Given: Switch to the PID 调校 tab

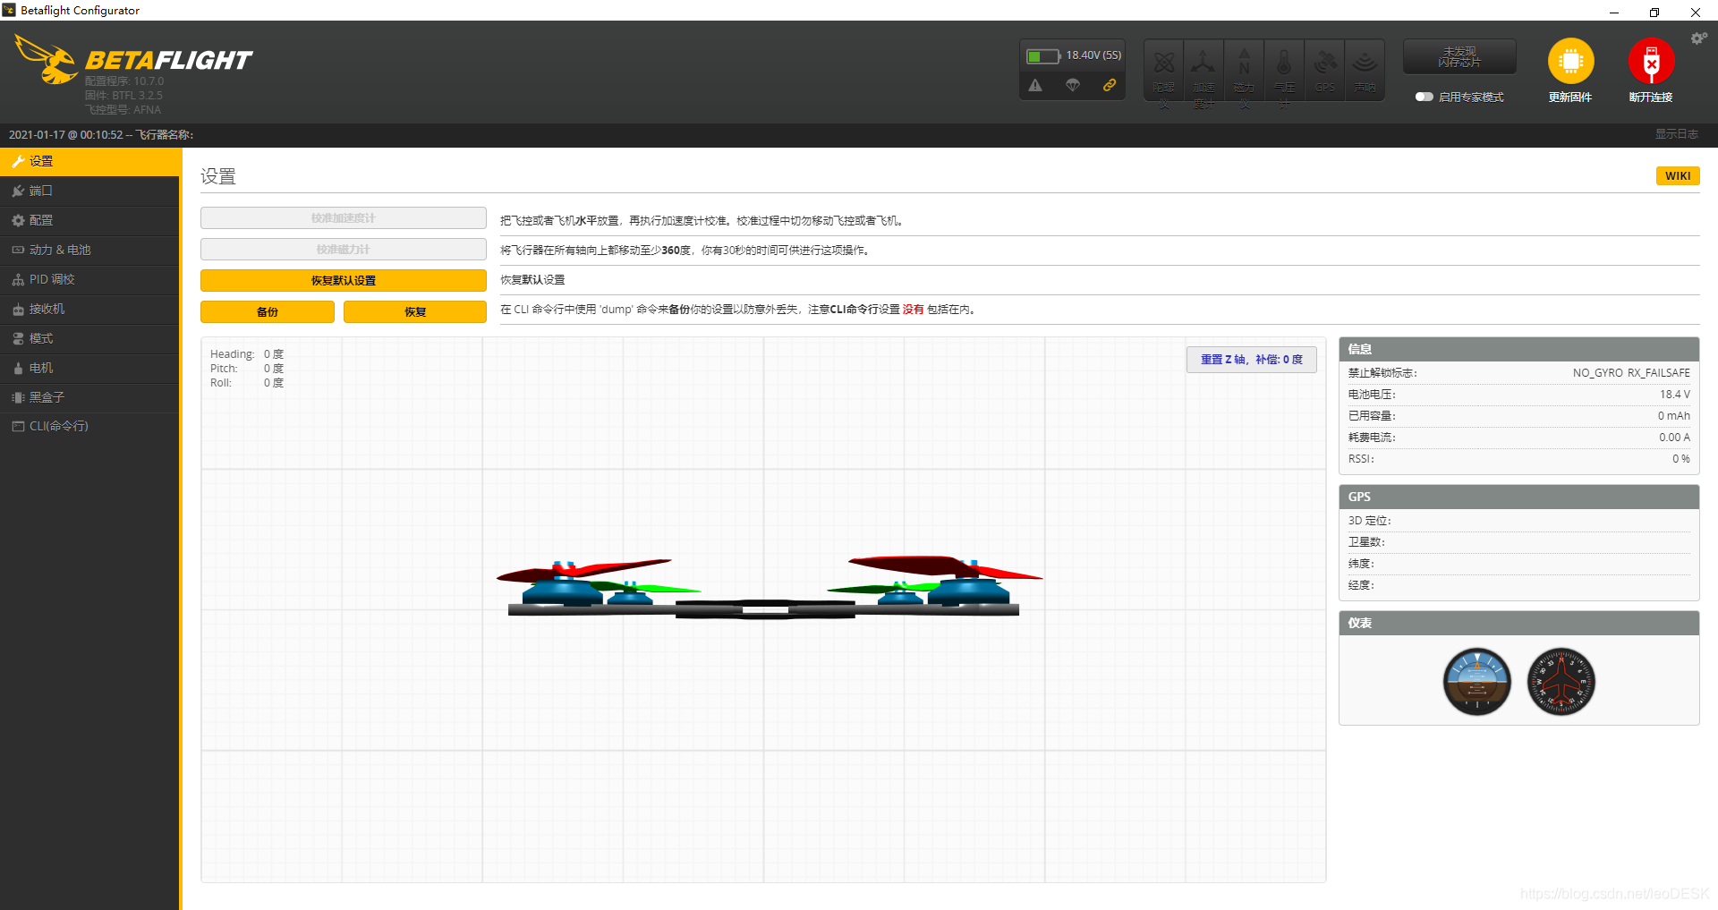Looking at the screenshot, I should click(x=52, y=279).
